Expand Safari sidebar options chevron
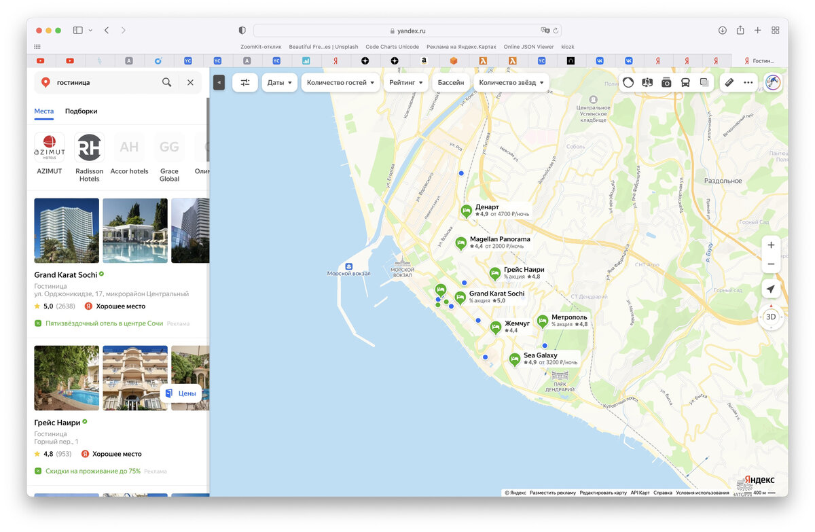 coord(90,31)
